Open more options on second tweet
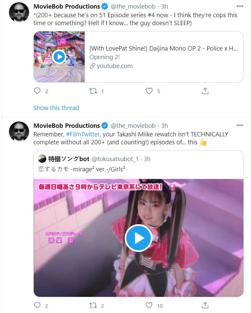The height and width of the screenshot is (313, 251). 240,125
